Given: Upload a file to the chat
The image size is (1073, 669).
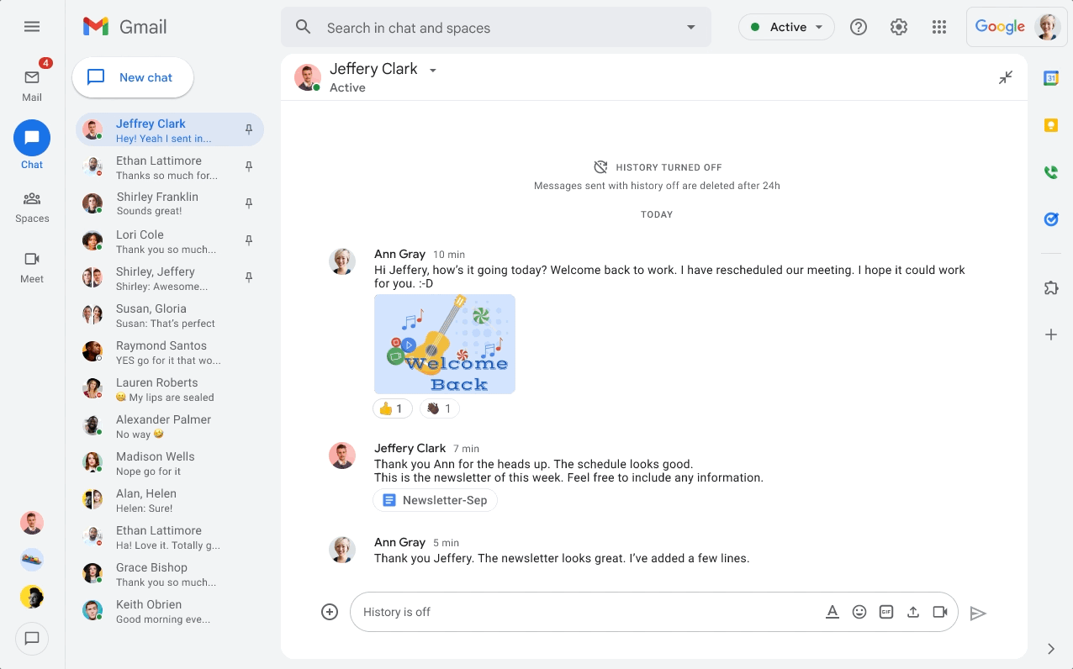Looking at the screenshot, I should coord(913,612).
